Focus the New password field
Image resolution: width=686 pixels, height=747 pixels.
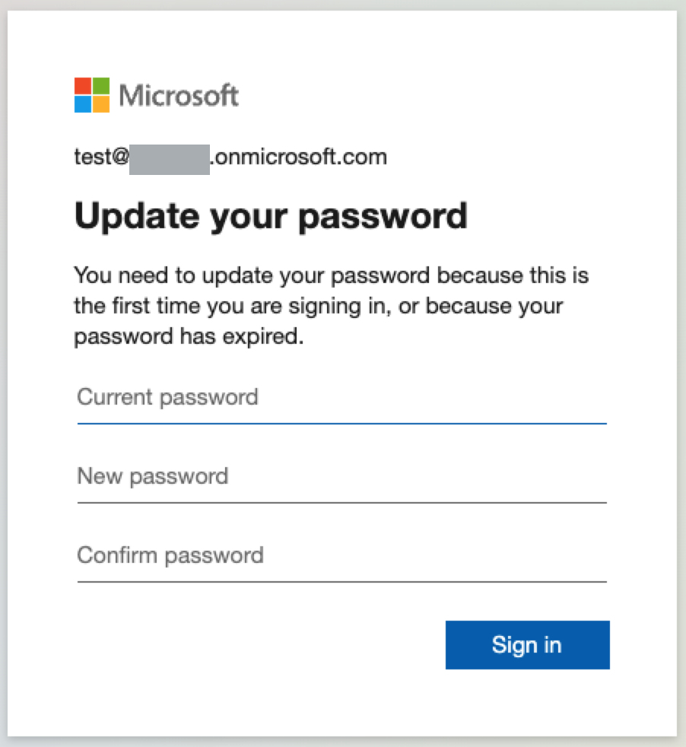pos(341,477)
